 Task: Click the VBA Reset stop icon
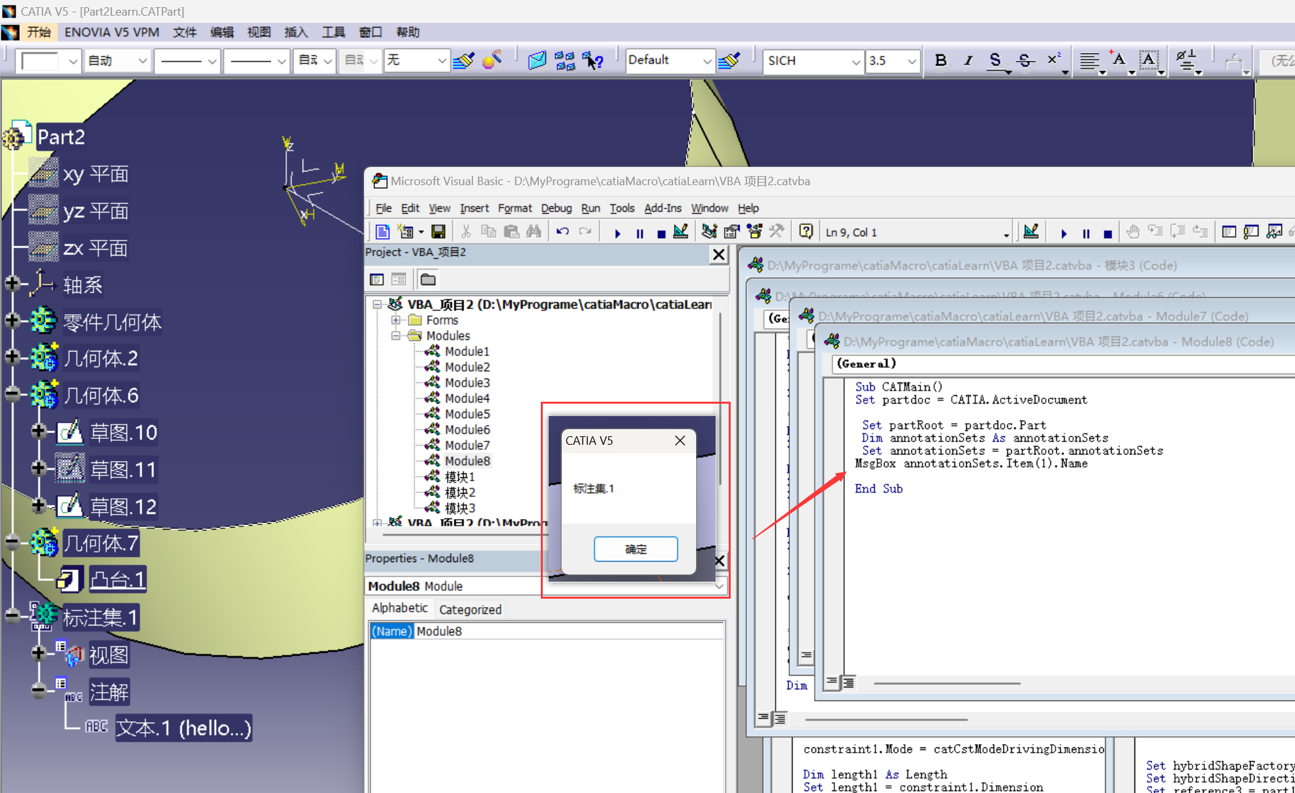[661, 233]
